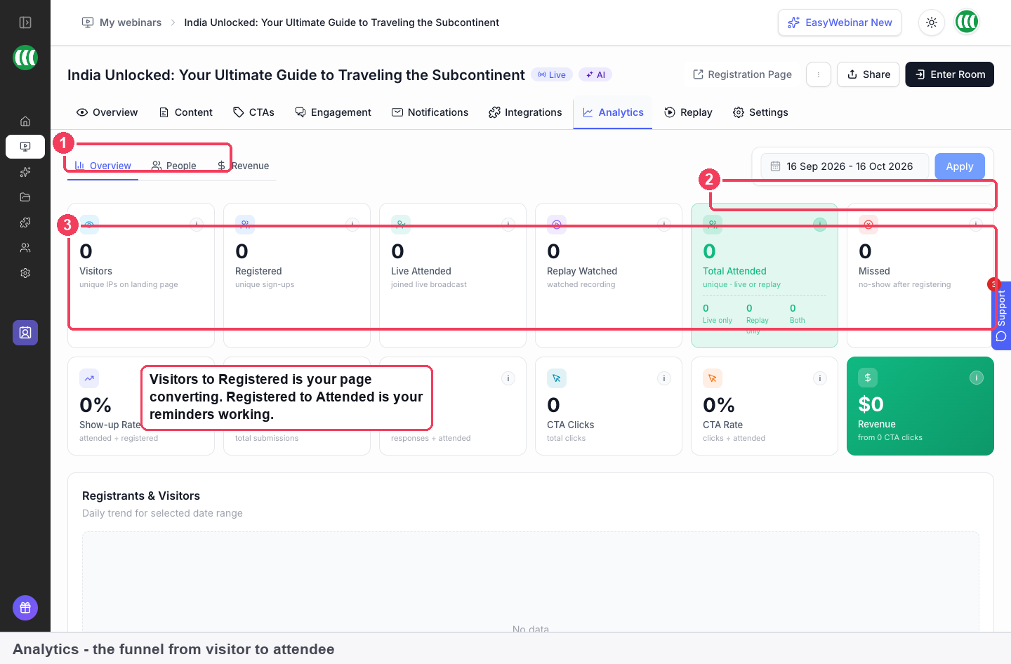1011x664 pixels.
Task: Switch to the Content tab
Action: [x=186, y=112]
